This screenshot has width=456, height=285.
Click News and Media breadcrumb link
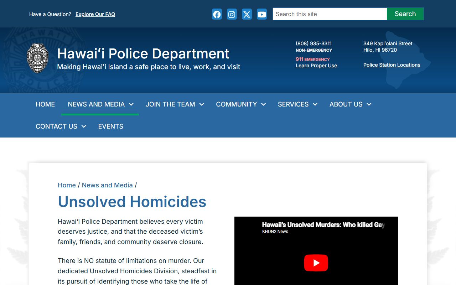(107, 185)
